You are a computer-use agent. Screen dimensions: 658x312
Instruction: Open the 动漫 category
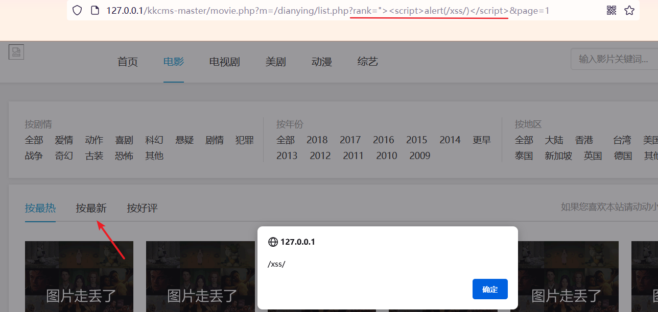(321, 61)
